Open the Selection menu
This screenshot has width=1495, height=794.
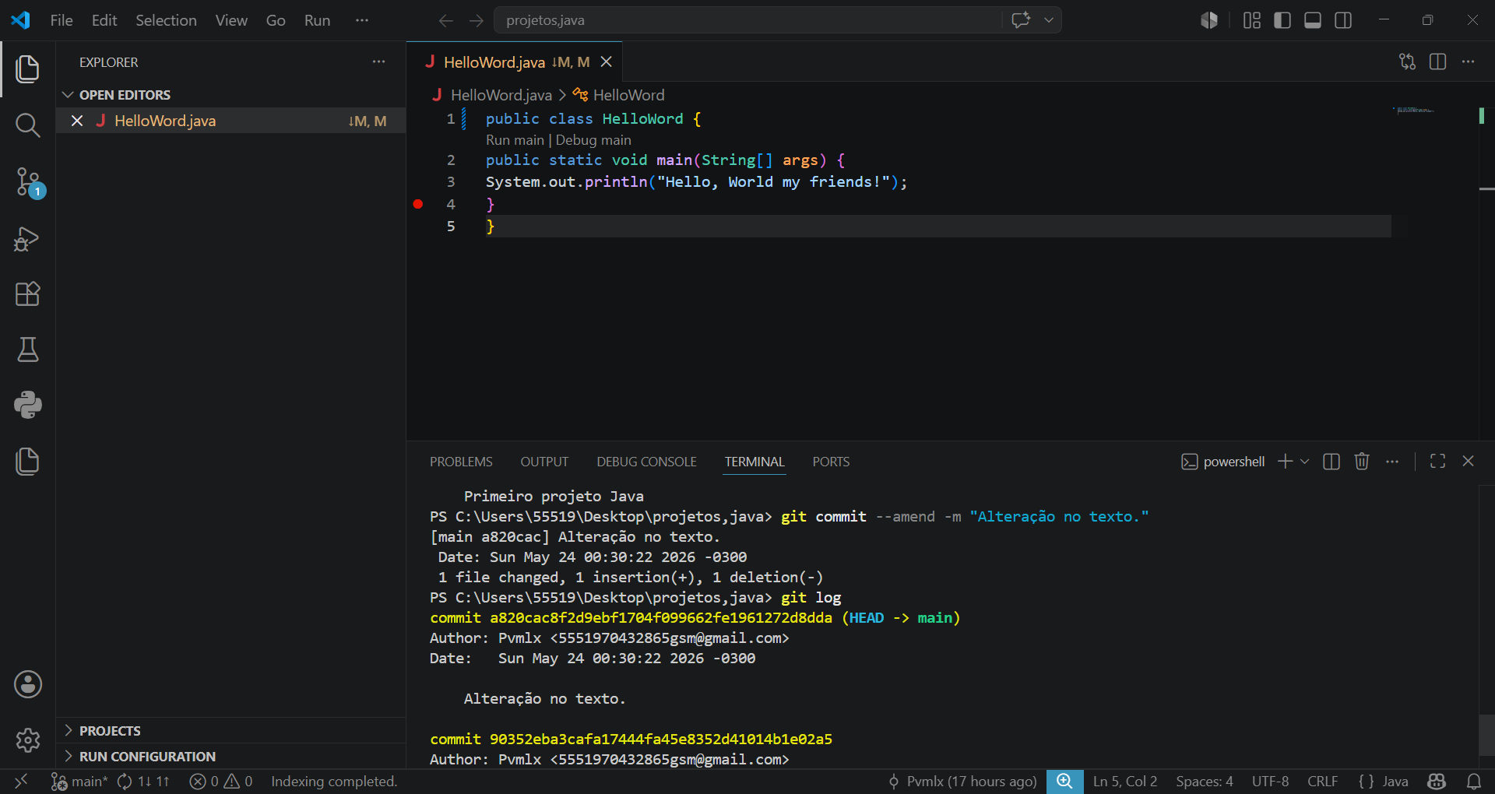point(166,20)
